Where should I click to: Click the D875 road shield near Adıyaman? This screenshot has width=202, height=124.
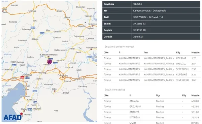pyautogui.click(x=89, y=57)
